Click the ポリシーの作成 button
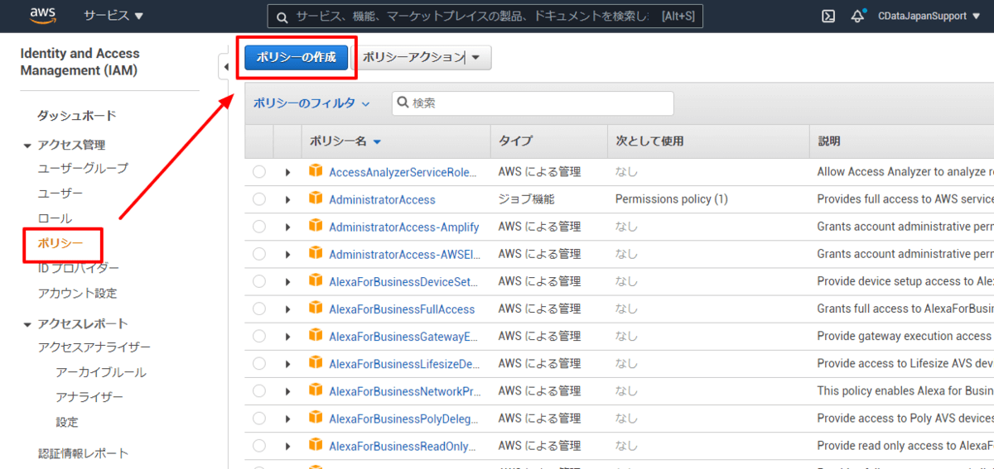 click(297, 57)
